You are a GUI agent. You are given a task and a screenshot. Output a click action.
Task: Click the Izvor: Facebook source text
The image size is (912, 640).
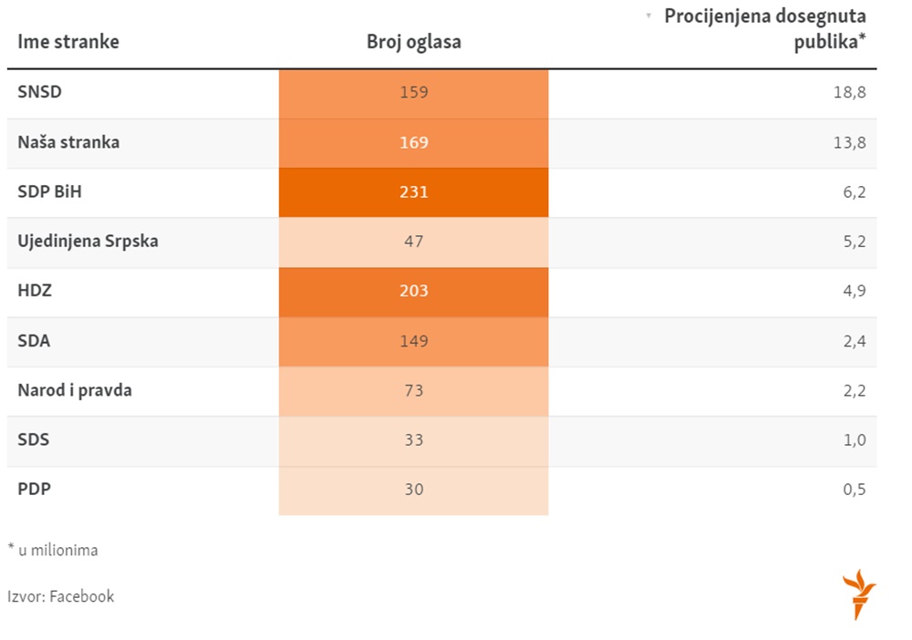pyautogui.click(x=61, y=596)
